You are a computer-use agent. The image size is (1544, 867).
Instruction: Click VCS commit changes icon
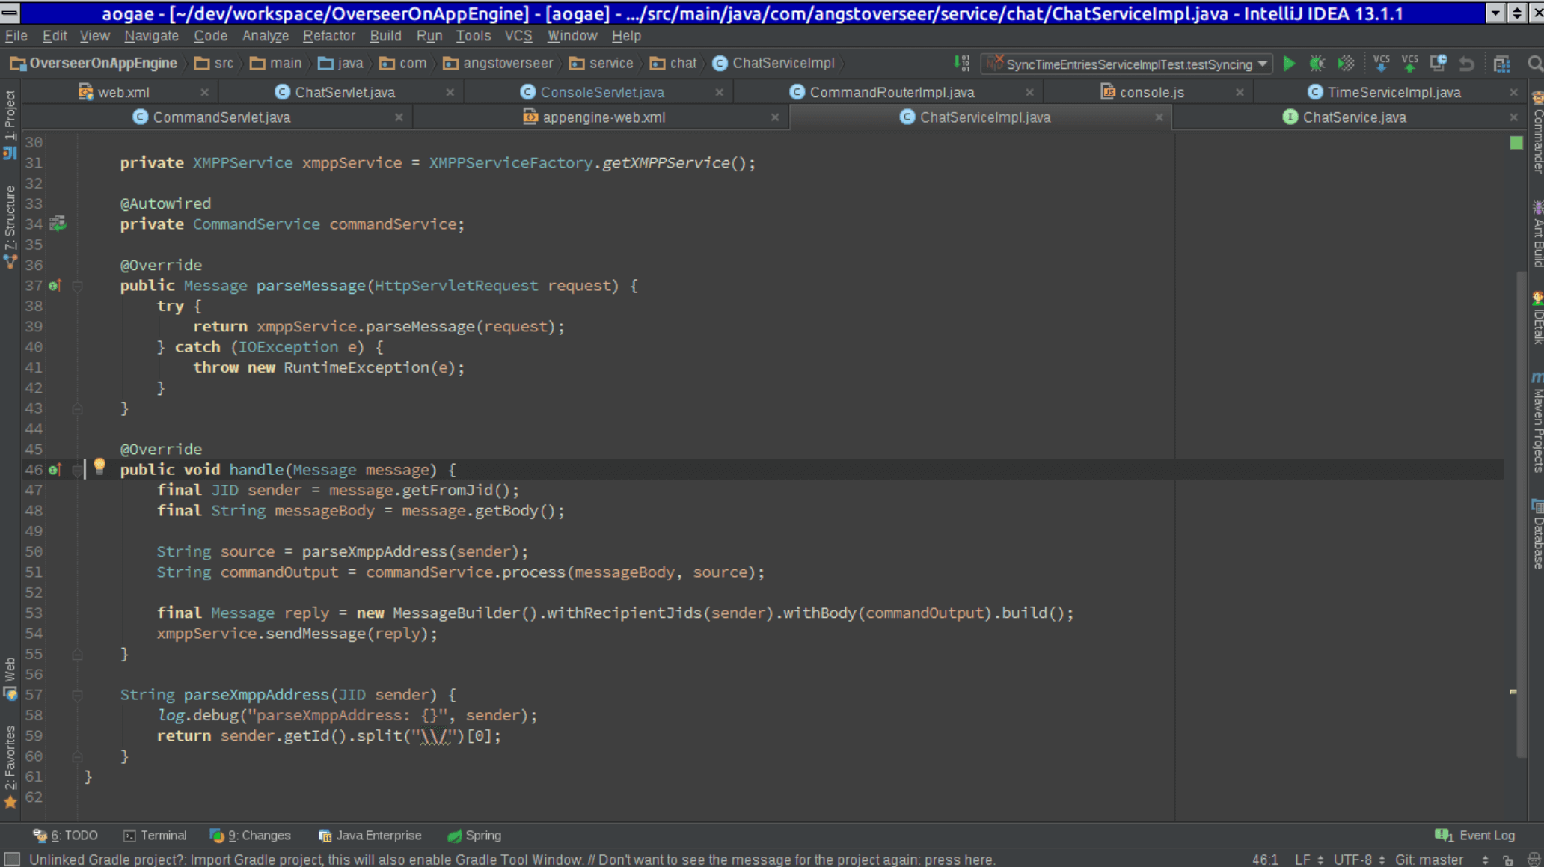1409,64
